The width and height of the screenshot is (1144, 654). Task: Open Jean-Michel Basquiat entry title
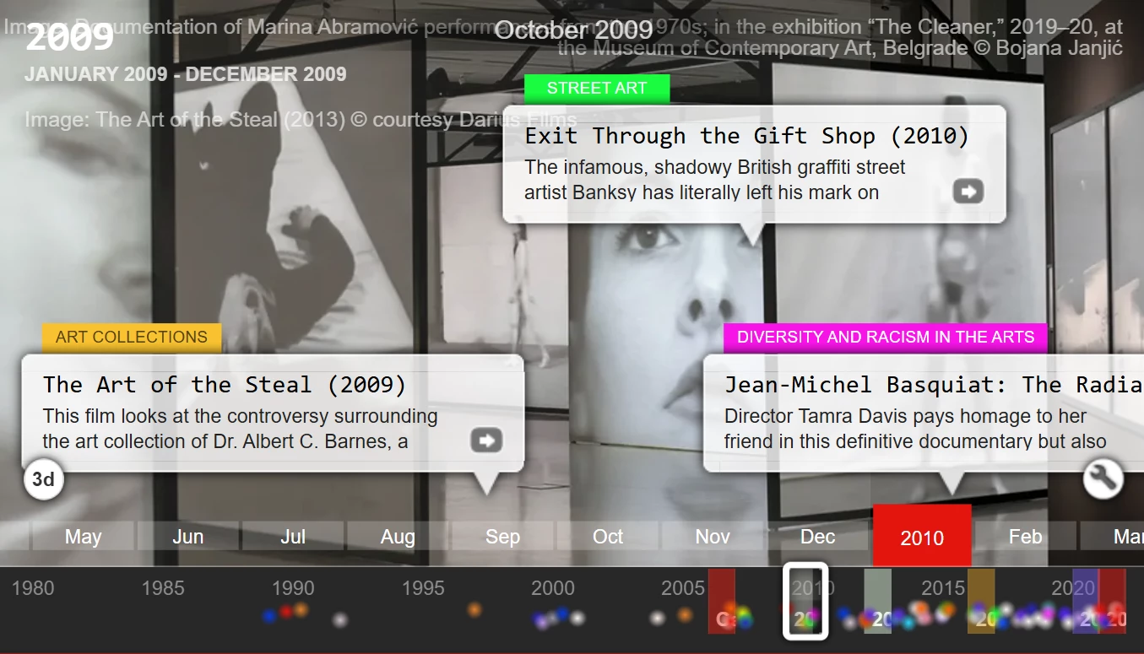[x=934, y=385]
